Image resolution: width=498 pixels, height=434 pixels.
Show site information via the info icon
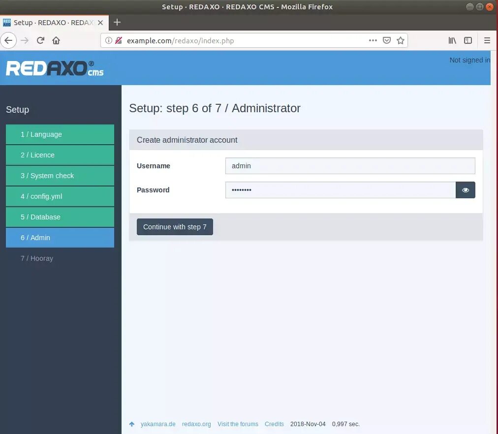click(109, 40)
